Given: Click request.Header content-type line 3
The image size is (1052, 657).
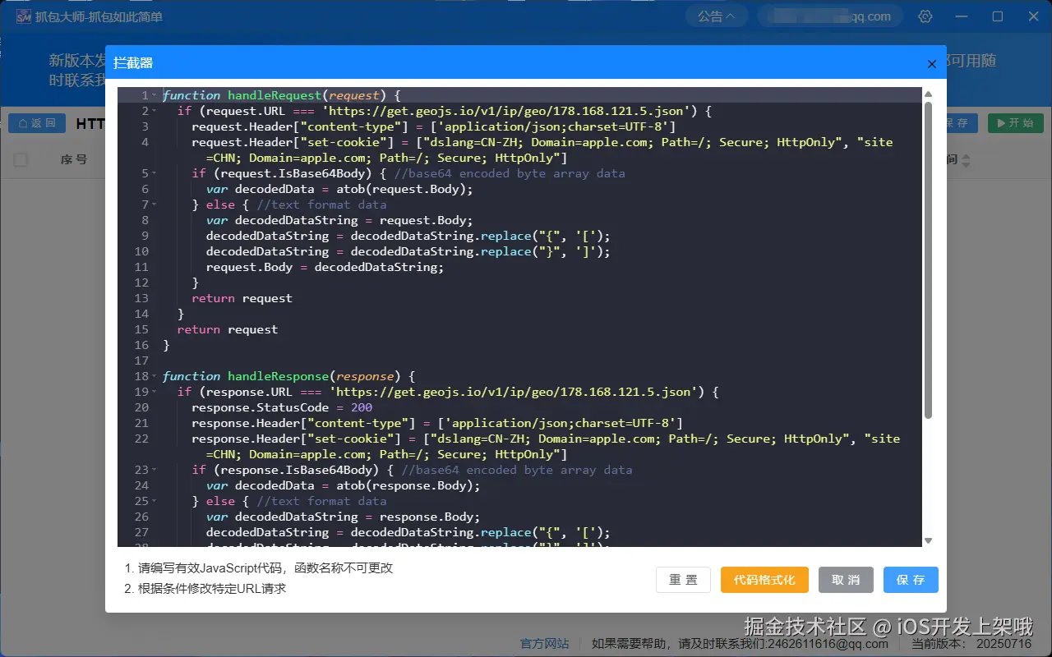Looking at the screenshot, I should [434, 126].
